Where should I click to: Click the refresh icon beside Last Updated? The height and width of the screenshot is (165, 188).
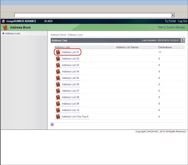coord(183,40)
